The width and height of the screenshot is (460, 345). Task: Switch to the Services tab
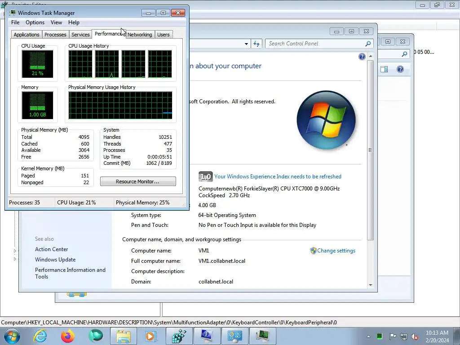[x=80, y=35]
